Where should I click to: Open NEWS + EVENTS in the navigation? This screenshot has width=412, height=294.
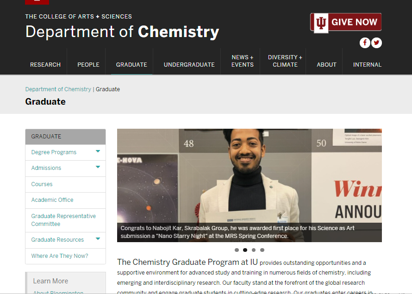pyautogui.click(x=242, y=61)
